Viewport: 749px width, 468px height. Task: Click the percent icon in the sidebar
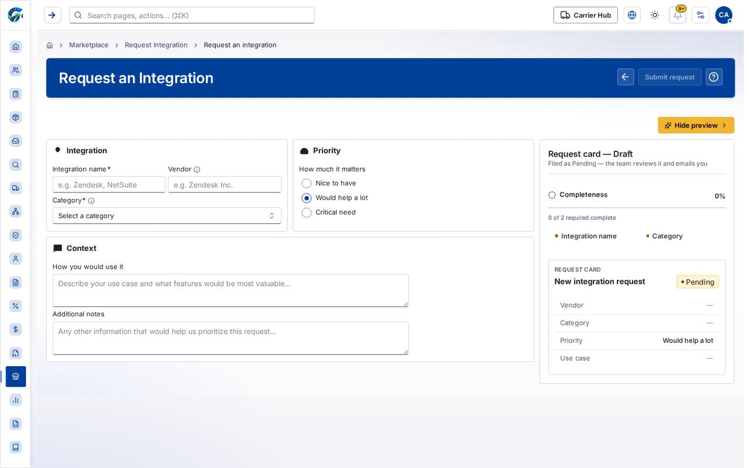coord(16,306)
